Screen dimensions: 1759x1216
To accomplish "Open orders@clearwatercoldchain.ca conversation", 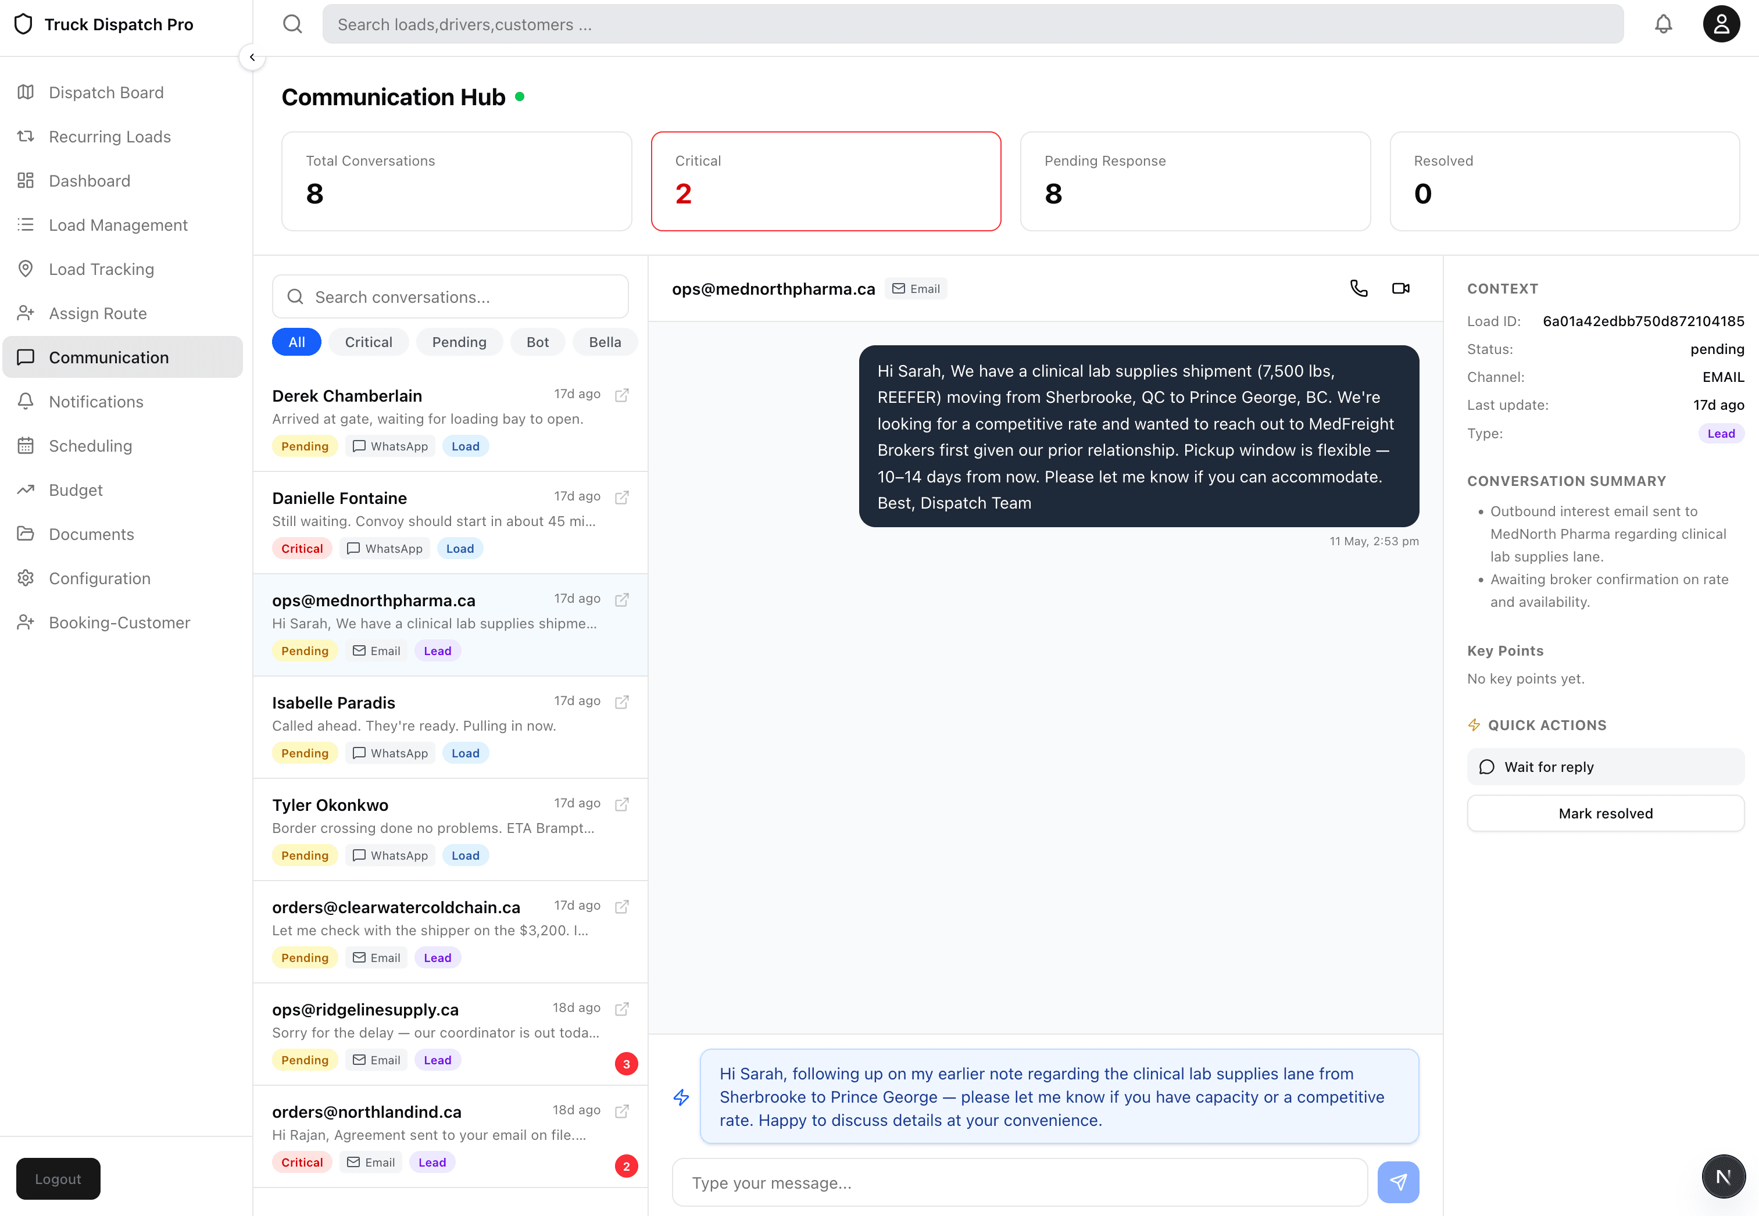I will (x=451, y=932).
